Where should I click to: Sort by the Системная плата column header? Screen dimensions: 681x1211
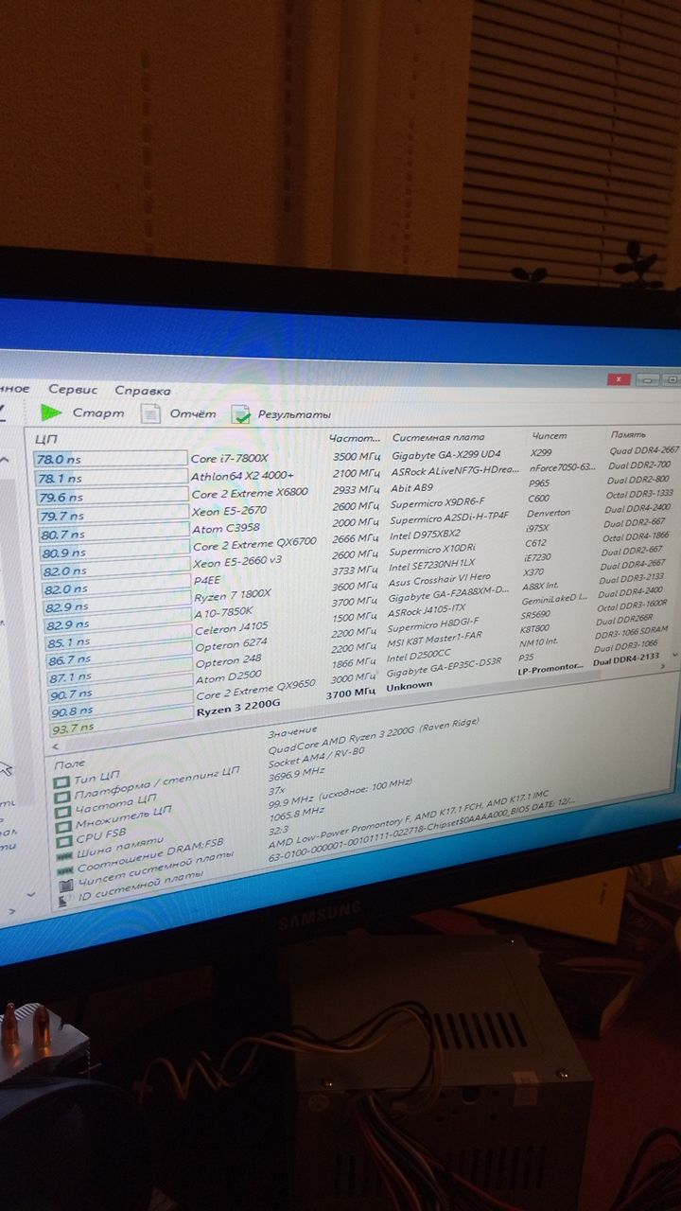438,437
